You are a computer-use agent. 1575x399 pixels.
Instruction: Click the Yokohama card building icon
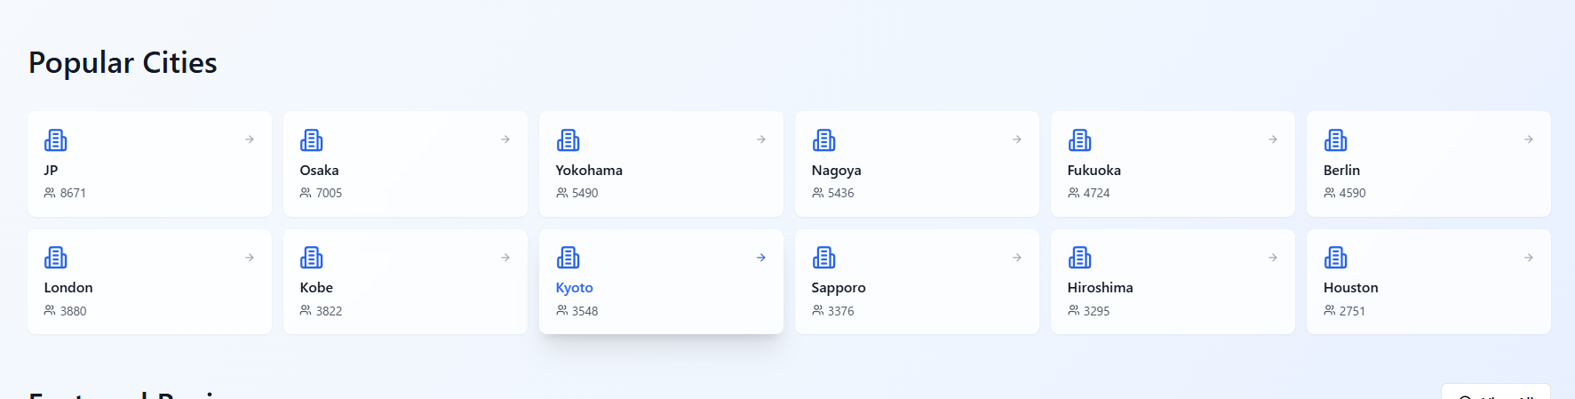click(568, 140)
